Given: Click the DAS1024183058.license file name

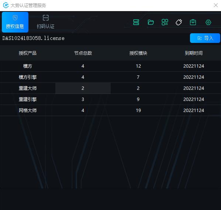Looking at the screenshot, I should 34,38.
